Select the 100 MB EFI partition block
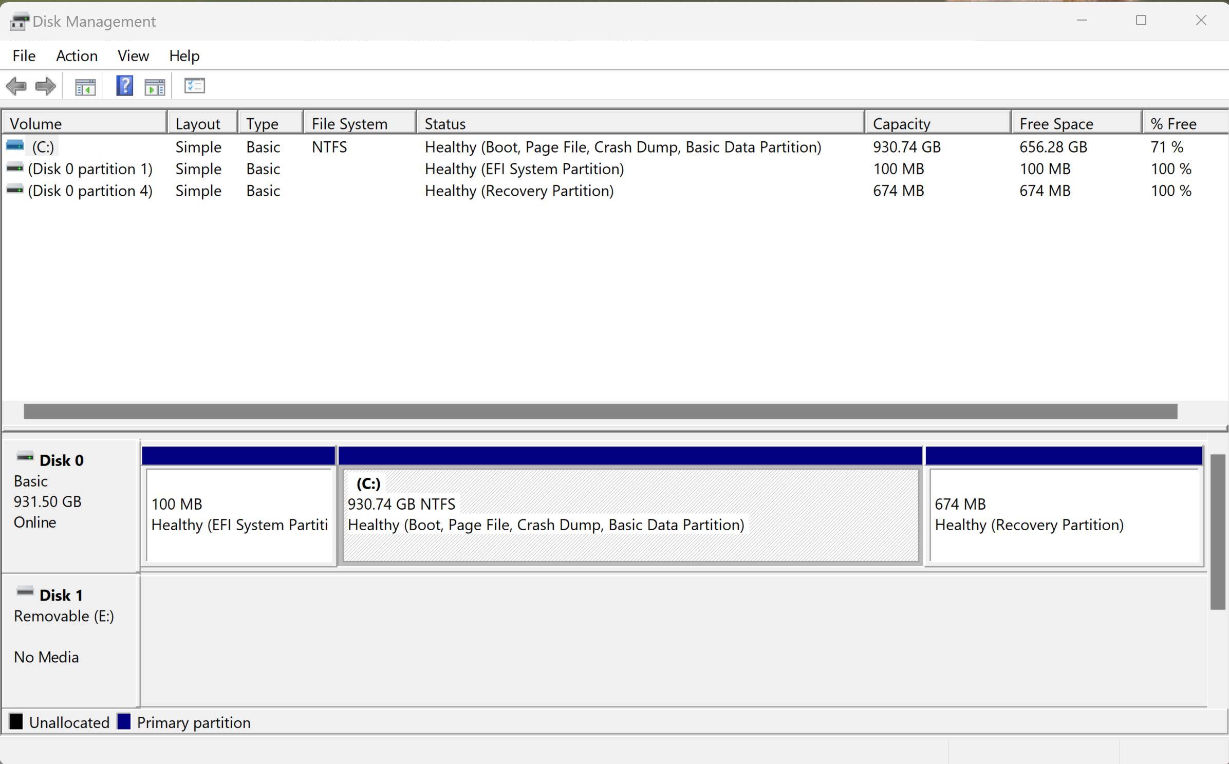This screenshot has height=764, width=1229. (239, 514)
